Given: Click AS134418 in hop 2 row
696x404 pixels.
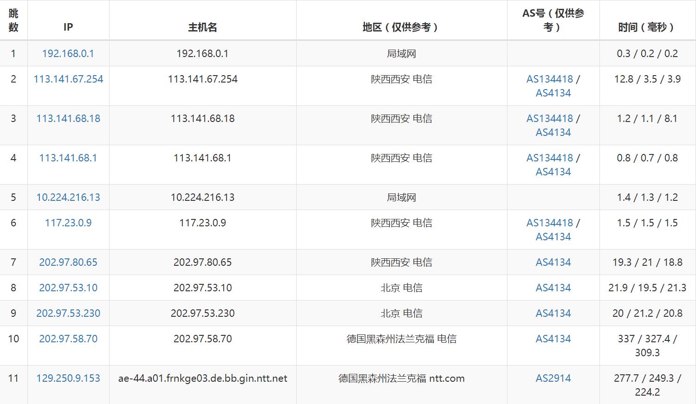Looking at the screenshot, I should [550, 79].
